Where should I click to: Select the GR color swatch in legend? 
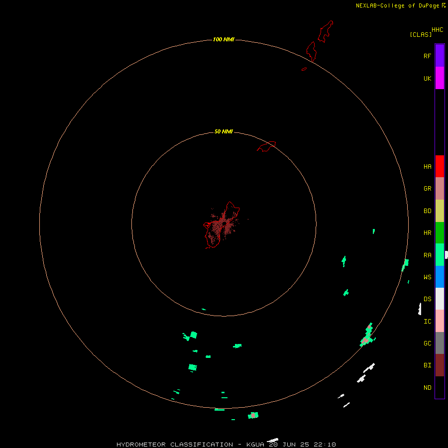440,189
